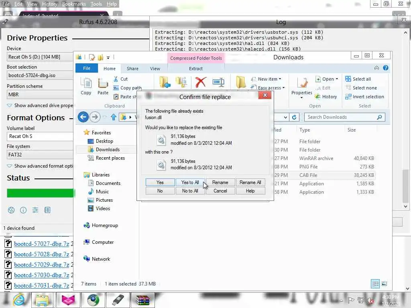Click Cancel in Confirm file replace
Image resolution: width=411 pixels, height=308 pixels.
click(x=220, y=190)
